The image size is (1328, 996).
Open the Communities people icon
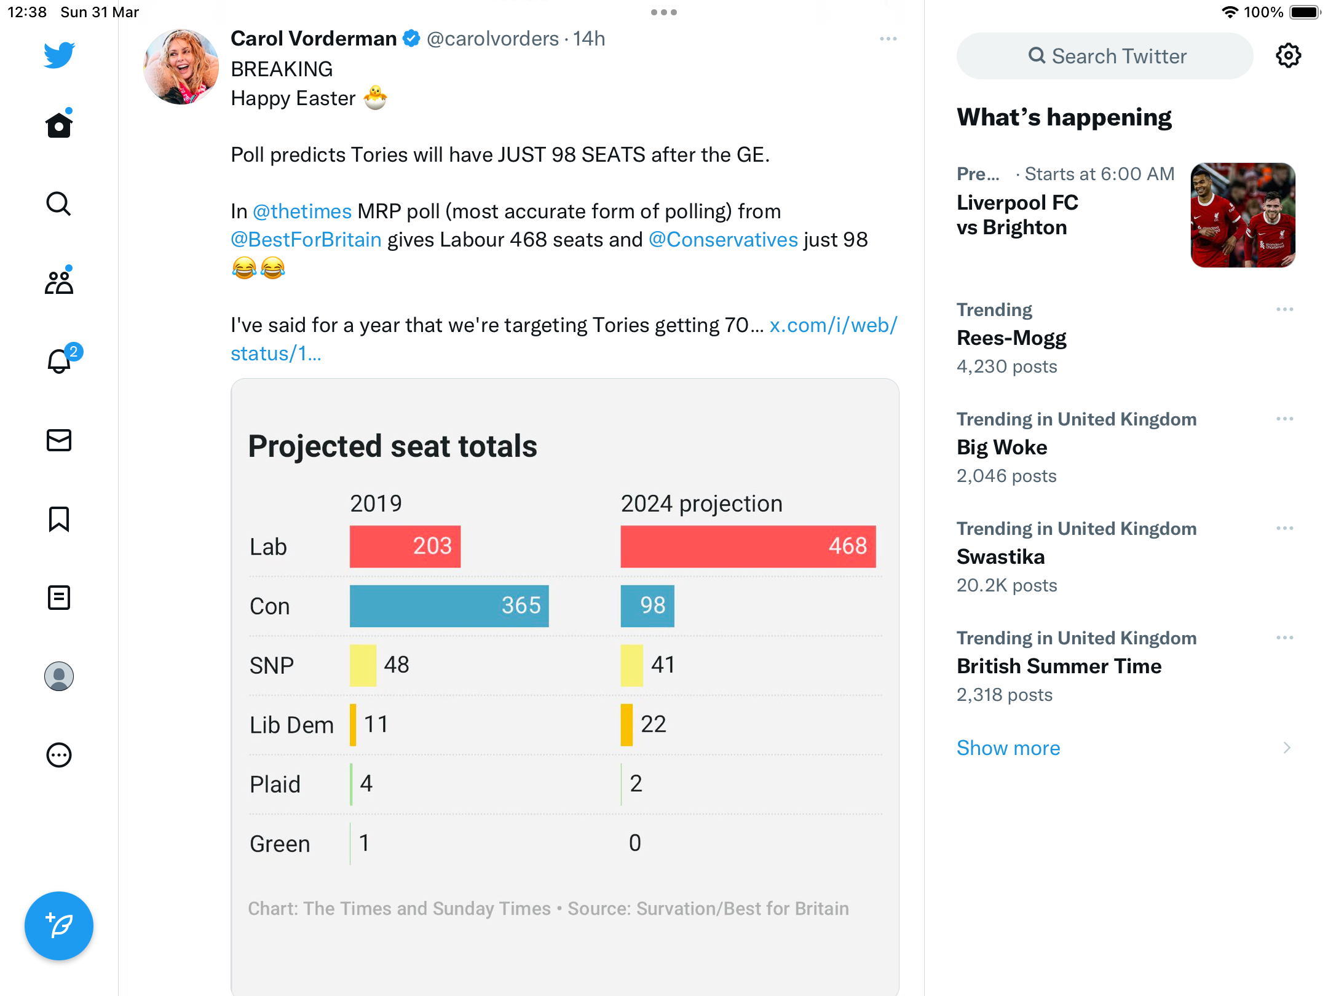point(59,282)
